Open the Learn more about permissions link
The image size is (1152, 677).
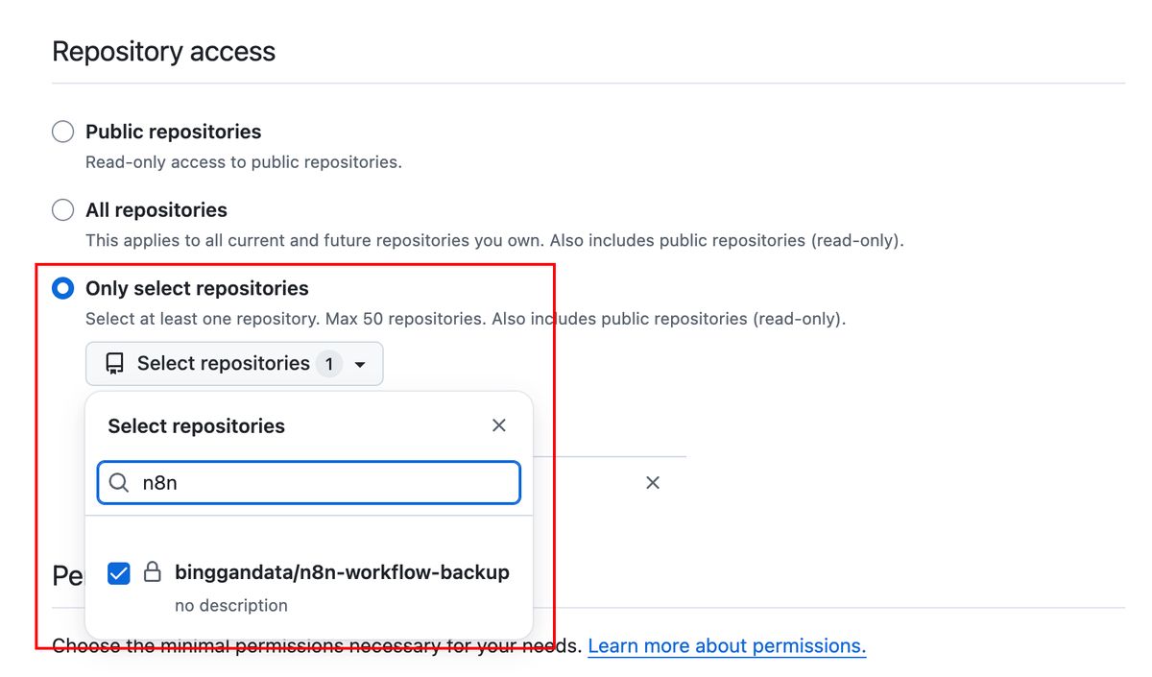727,646
